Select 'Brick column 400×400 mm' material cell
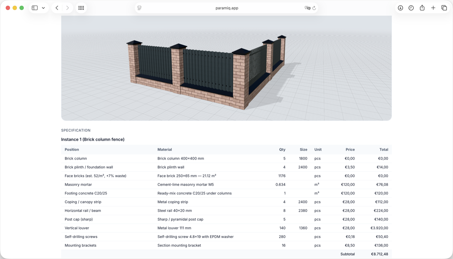Viewport: 453px width, 259px height. click(x=181, y=159)
